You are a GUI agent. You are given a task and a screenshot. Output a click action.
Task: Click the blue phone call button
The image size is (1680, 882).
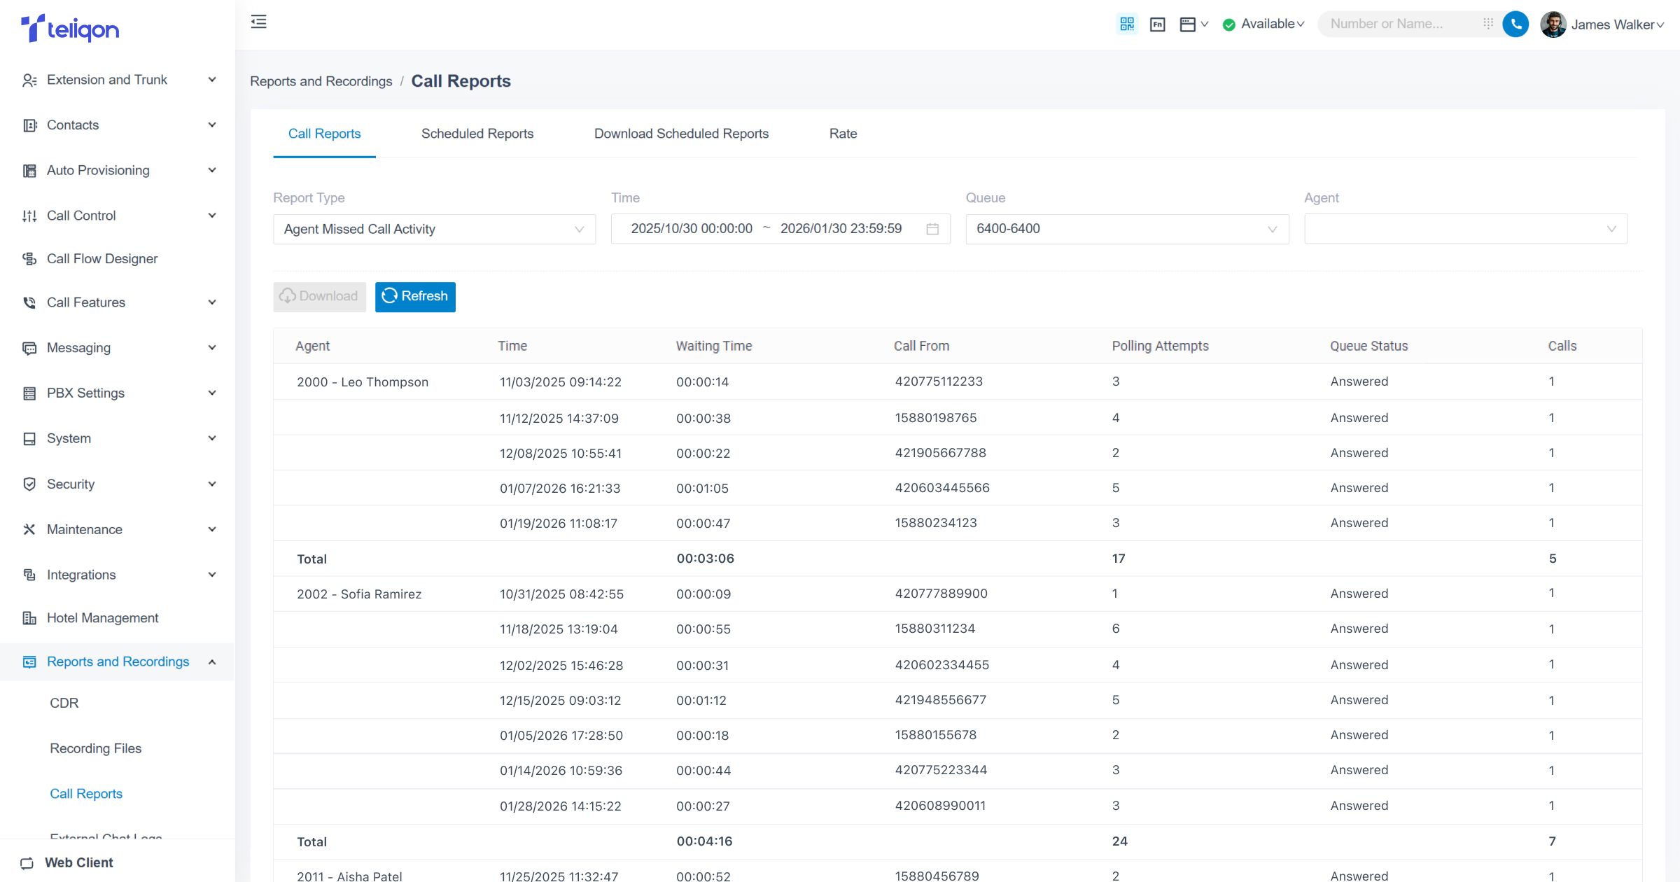coord(1515,24)
